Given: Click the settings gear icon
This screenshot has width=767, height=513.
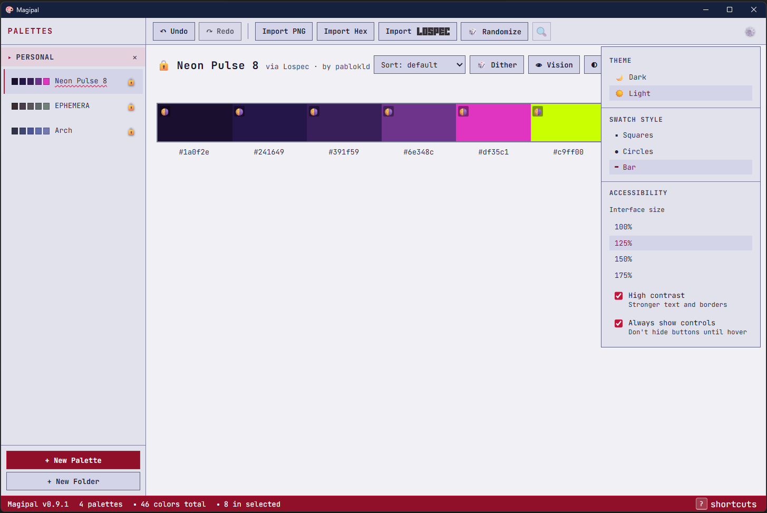Looking at the screenshot, I should (x=750, y=32).
